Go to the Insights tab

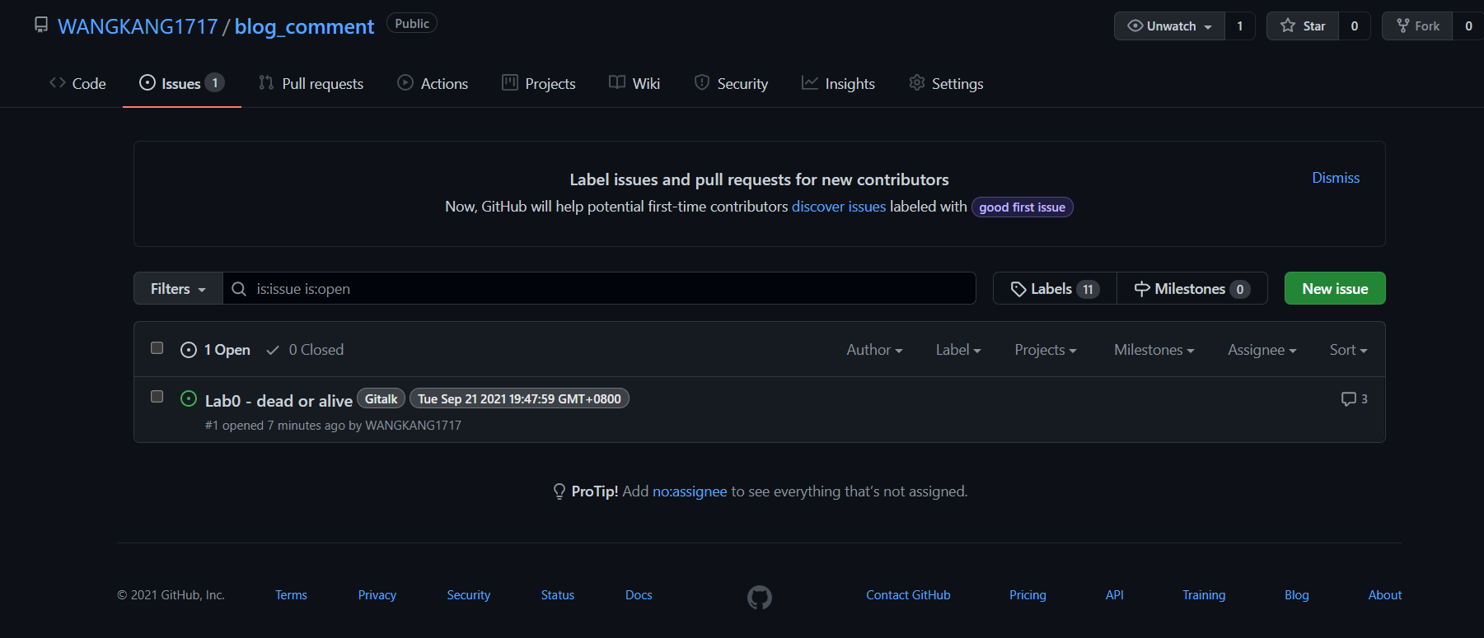(838, 83)
